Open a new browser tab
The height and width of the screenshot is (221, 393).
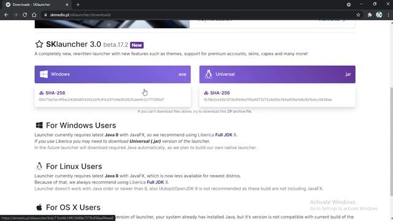[78, 4]
